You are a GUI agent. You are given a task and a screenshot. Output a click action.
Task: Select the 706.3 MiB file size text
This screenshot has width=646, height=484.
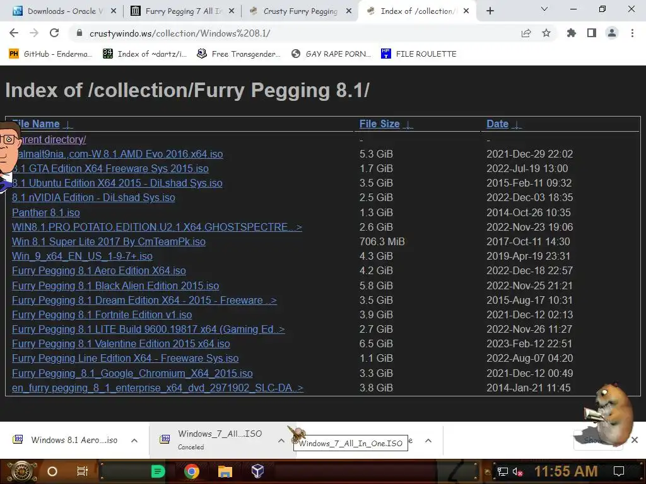[x=382, y=241]
